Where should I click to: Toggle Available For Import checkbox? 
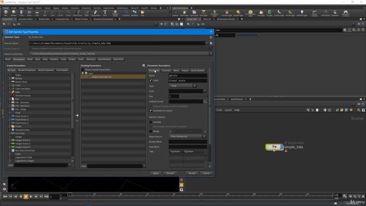(150, 110)
